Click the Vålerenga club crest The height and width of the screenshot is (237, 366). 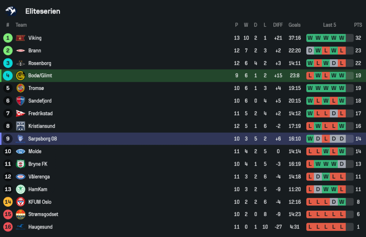pyautogui.click(x=20, y=177)
